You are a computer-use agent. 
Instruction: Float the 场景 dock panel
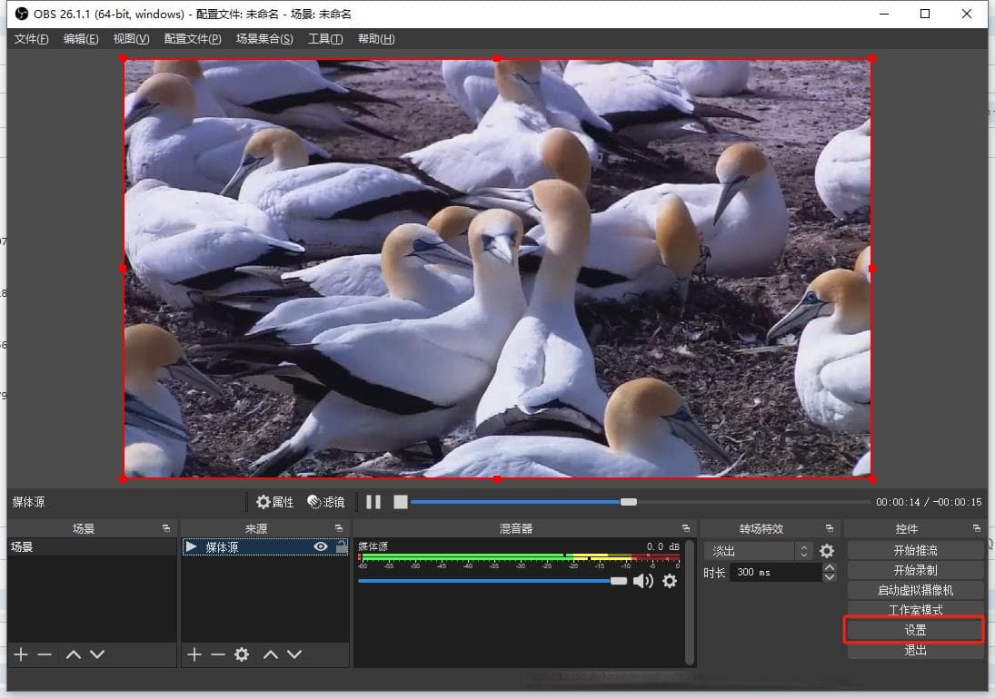(x=166, y=528)
